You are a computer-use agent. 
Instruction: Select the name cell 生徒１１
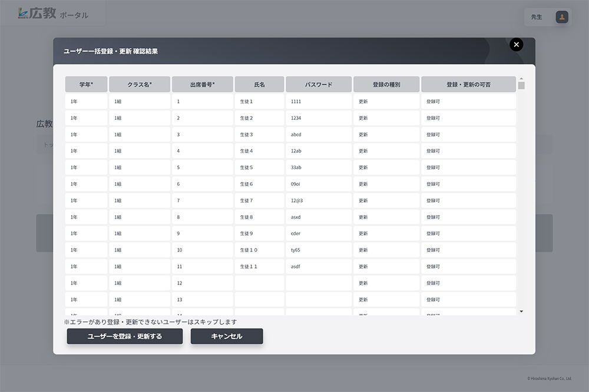pyautogui.click(x=259, y=266)
